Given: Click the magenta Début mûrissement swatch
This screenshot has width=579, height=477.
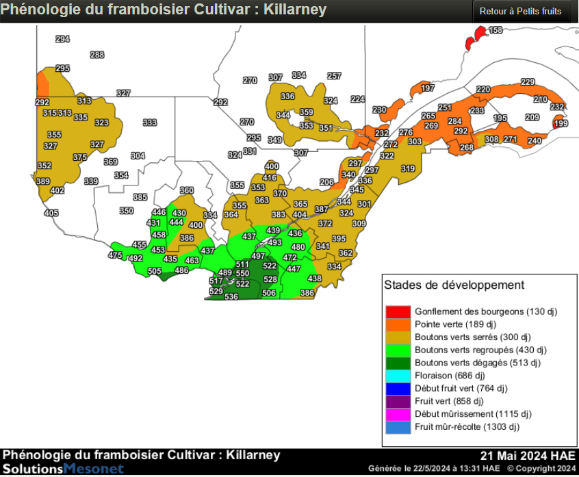Looking at the screenshot, I should pyautogui.click(x=398, y=414).
